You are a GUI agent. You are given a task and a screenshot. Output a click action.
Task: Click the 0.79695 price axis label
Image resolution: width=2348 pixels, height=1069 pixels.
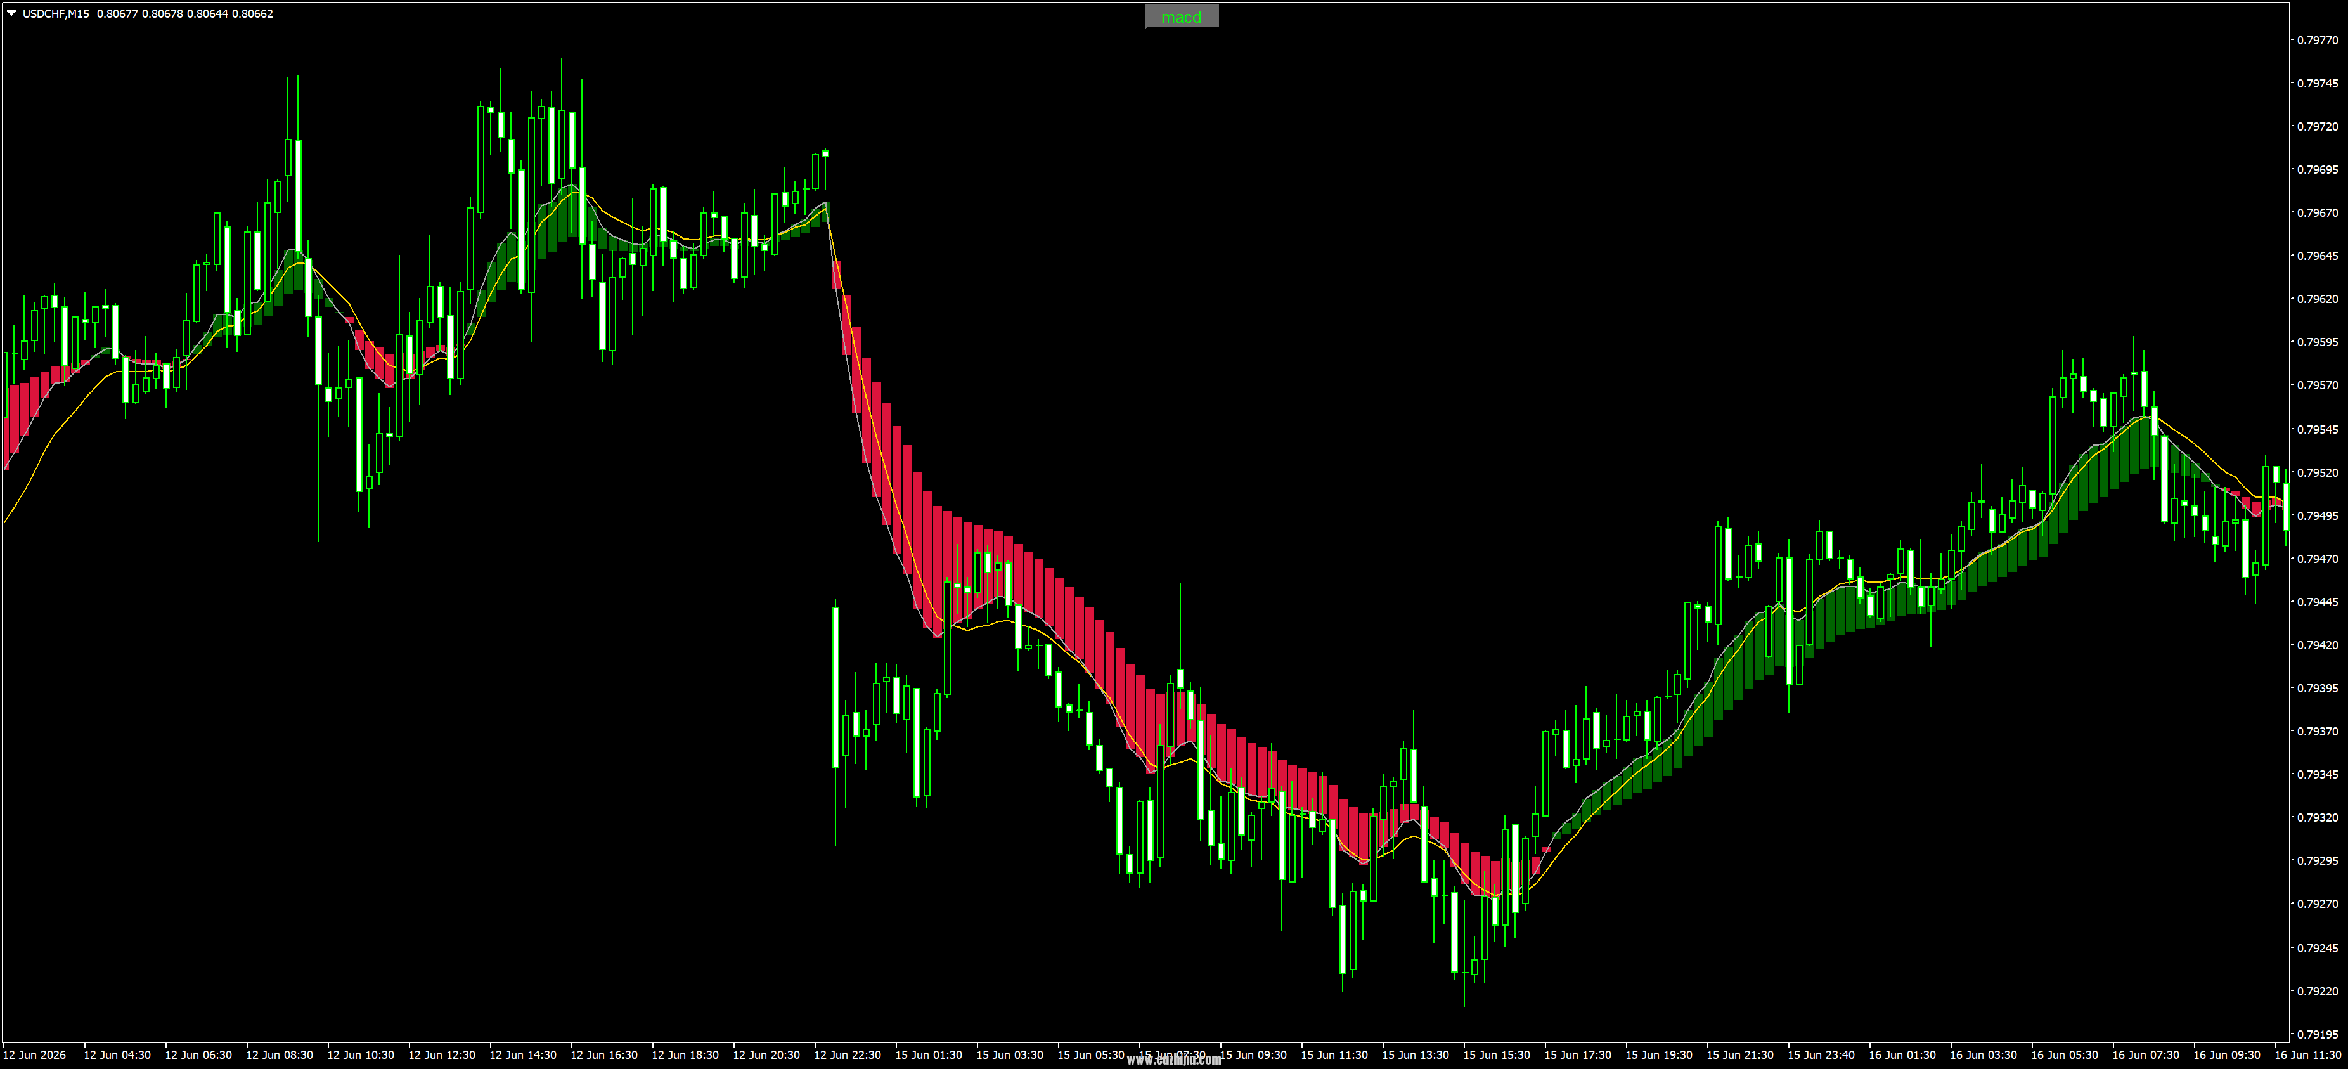[2317, 169]
